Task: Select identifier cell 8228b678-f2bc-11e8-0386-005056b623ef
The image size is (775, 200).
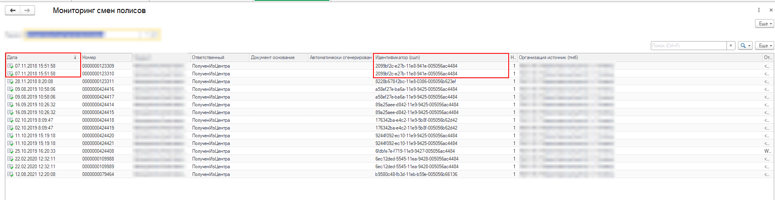Action: tap(415, 81)
